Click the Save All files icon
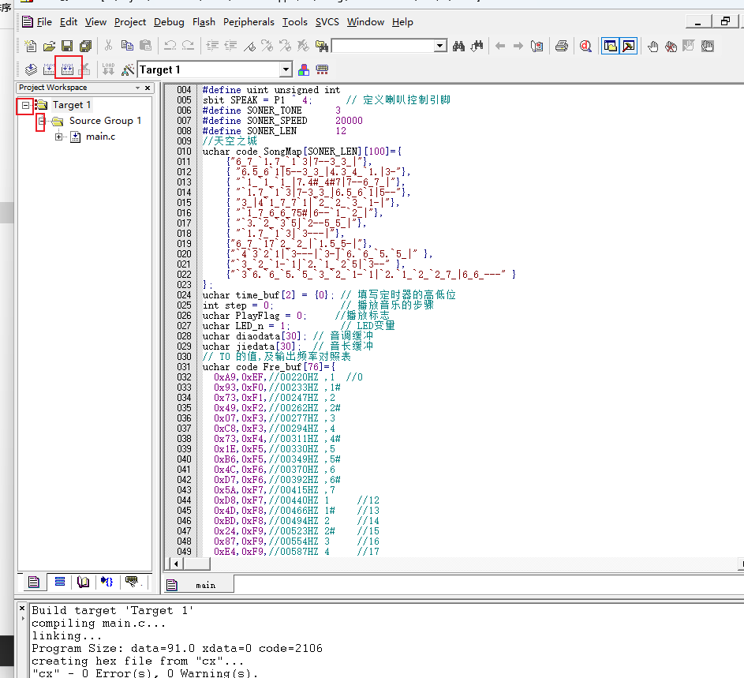 click(85, 46)
